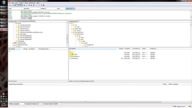The image size is (192, 108).
Task: Sort remote list by Тип файла column
Action: pos(127,49)
